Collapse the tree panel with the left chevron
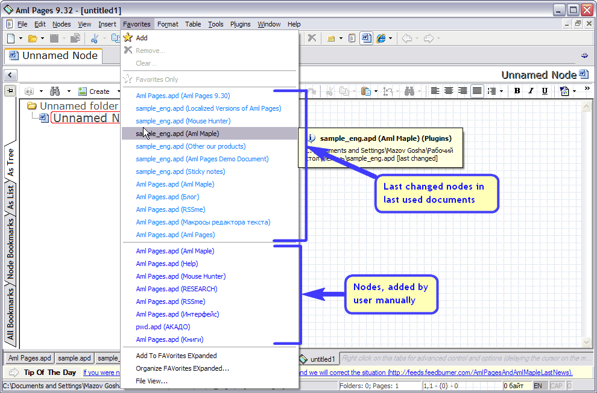This screenshot has width=597, height=393. pyautogui.click(x=10, y=75)
